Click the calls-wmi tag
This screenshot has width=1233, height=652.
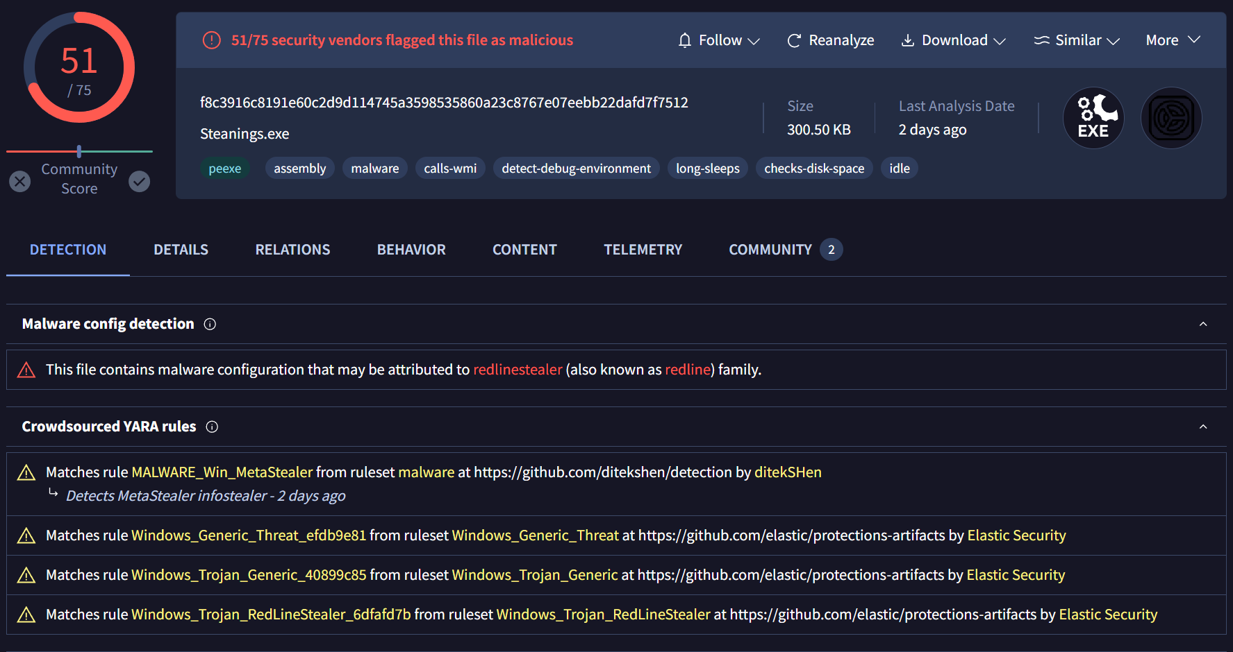(x=450, y=169)
